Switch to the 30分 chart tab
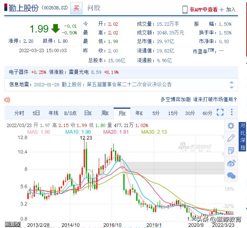Viewport: 247px width, 228px height. pos(190,113)
